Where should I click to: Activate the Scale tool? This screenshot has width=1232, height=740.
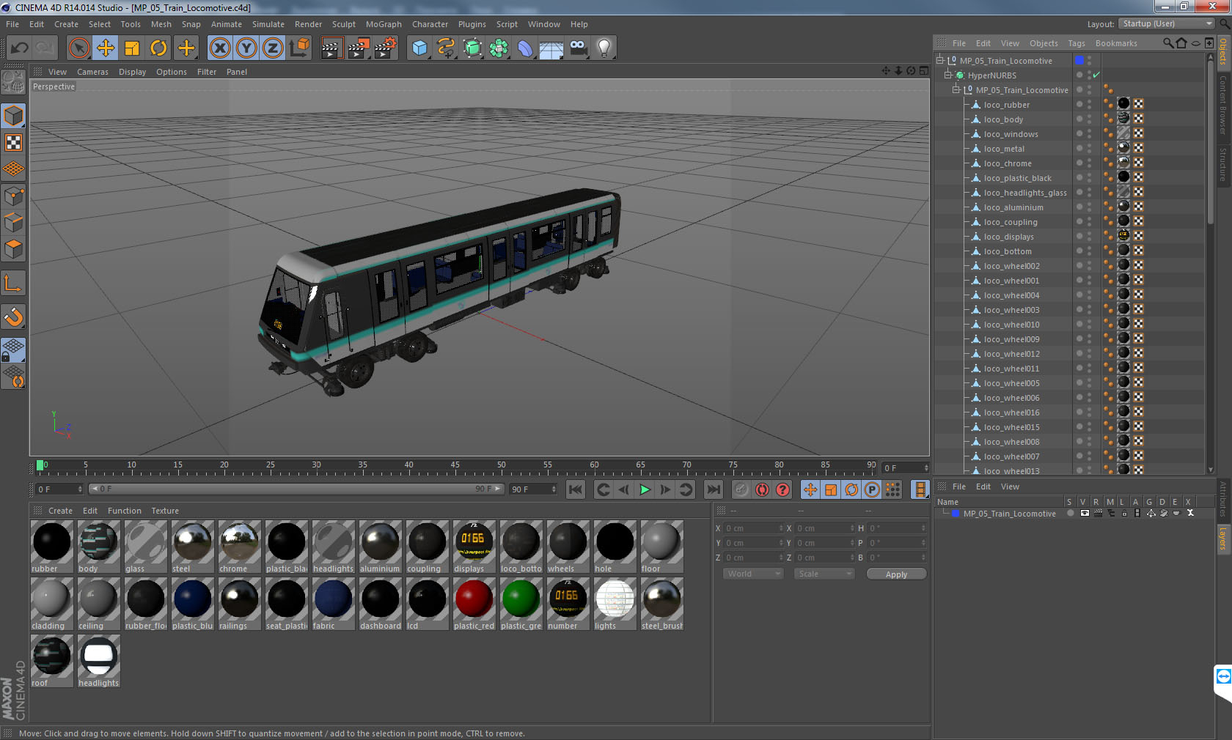132,48
